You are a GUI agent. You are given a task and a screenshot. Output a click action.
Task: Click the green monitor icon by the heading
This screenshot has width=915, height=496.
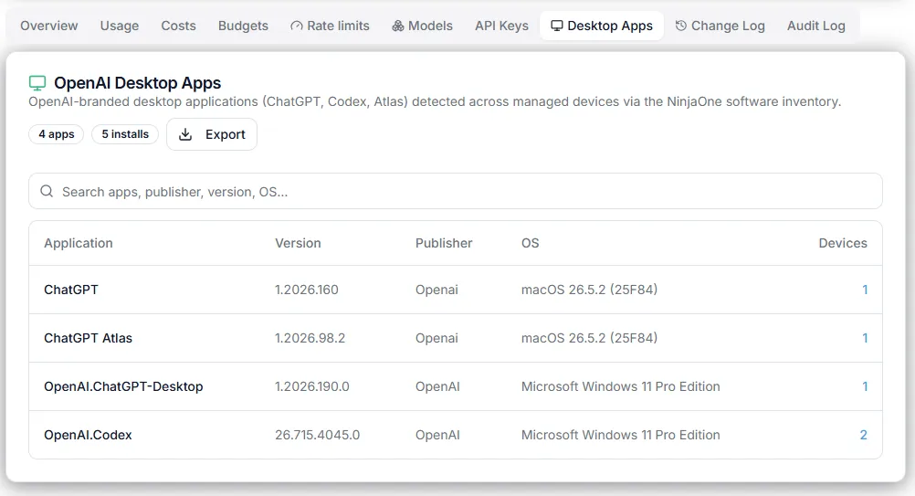[x=37, y=83]
